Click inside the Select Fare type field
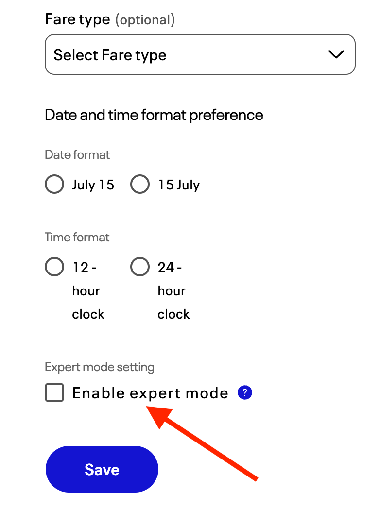 pyautogui.click(x=146, y=54)
